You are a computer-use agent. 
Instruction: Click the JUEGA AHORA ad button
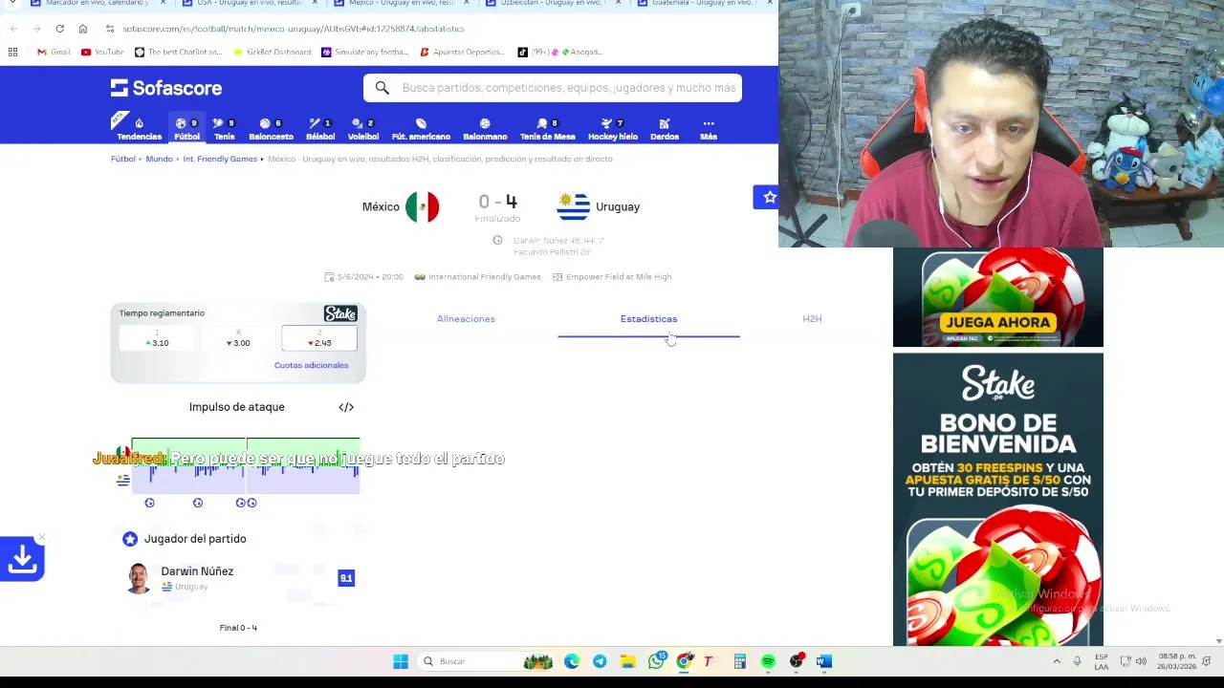click(x=997, y=322)
